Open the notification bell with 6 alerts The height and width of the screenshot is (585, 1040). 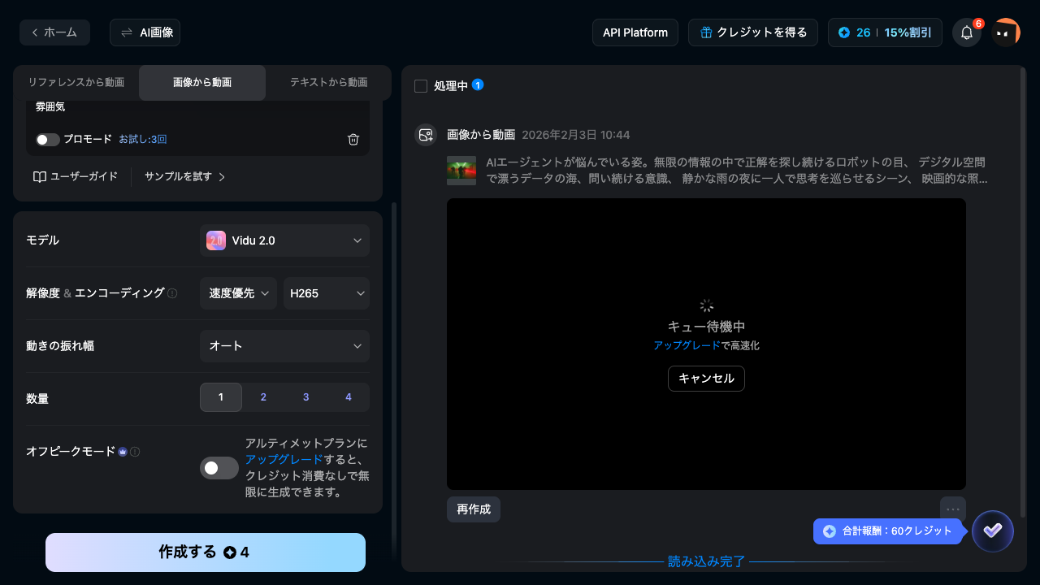[x=967, y=32]
